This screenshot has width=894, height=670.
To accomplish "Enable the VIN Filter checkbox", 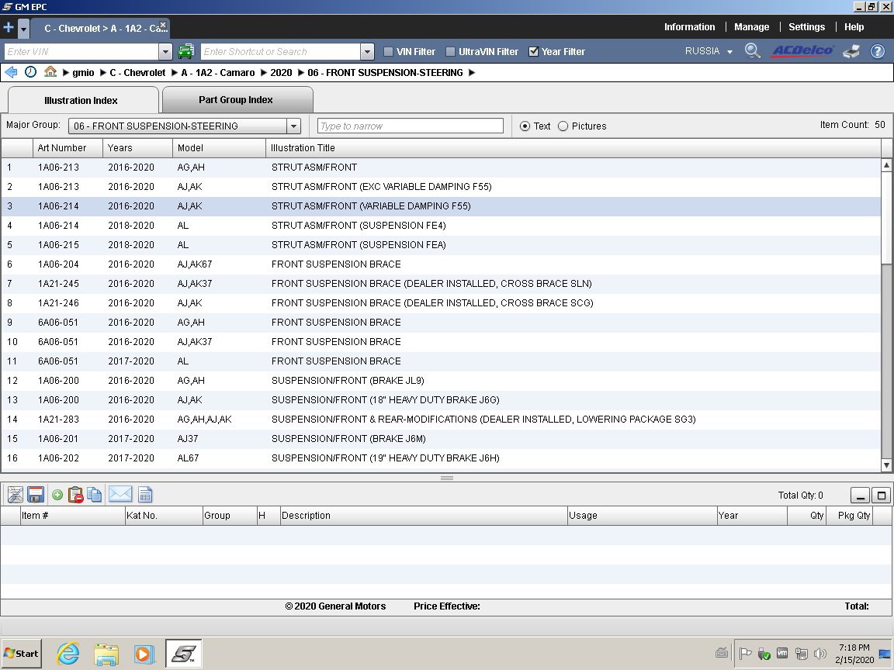I will (389, 52).
